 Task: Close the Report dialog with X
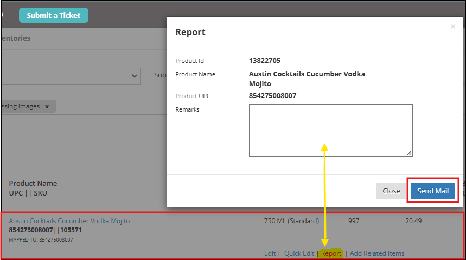point(452,27)
